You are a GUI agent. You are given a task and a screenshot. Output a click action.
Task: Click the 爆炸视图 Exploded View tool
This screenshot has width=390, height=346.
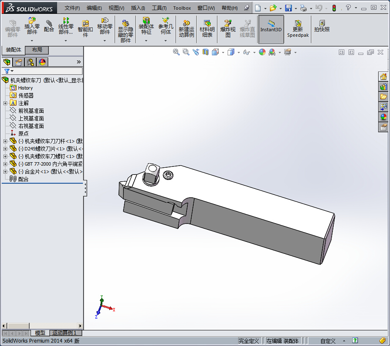[228, 29]
